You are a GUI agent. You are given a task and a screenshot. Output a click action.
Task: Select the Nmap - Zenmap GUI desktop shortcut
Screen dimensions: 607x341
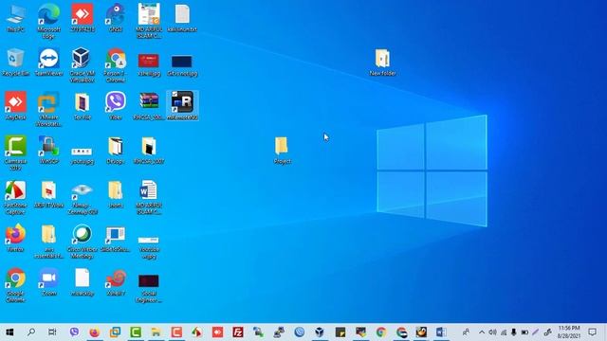pyautogui.click(x=83, y=198)
